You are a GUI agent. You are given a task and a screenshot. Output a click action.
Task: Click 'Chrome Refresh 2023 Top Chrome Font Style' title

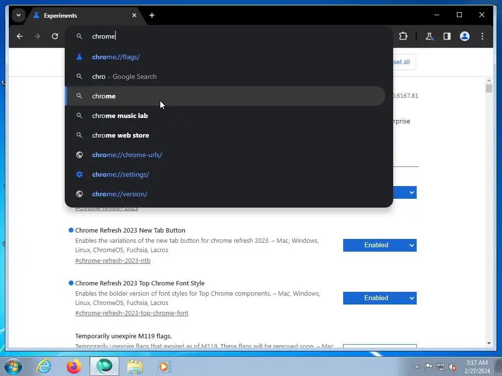pos(140,283)
